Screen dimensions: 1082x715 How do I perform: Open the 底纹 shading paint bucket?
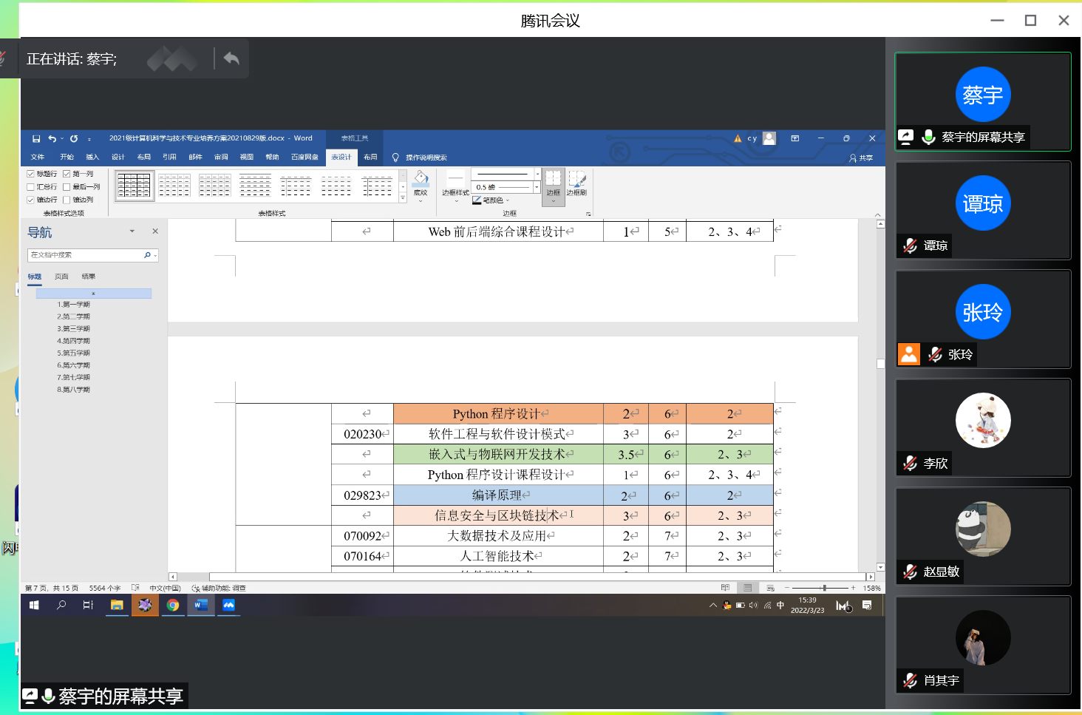pos(421,183)
